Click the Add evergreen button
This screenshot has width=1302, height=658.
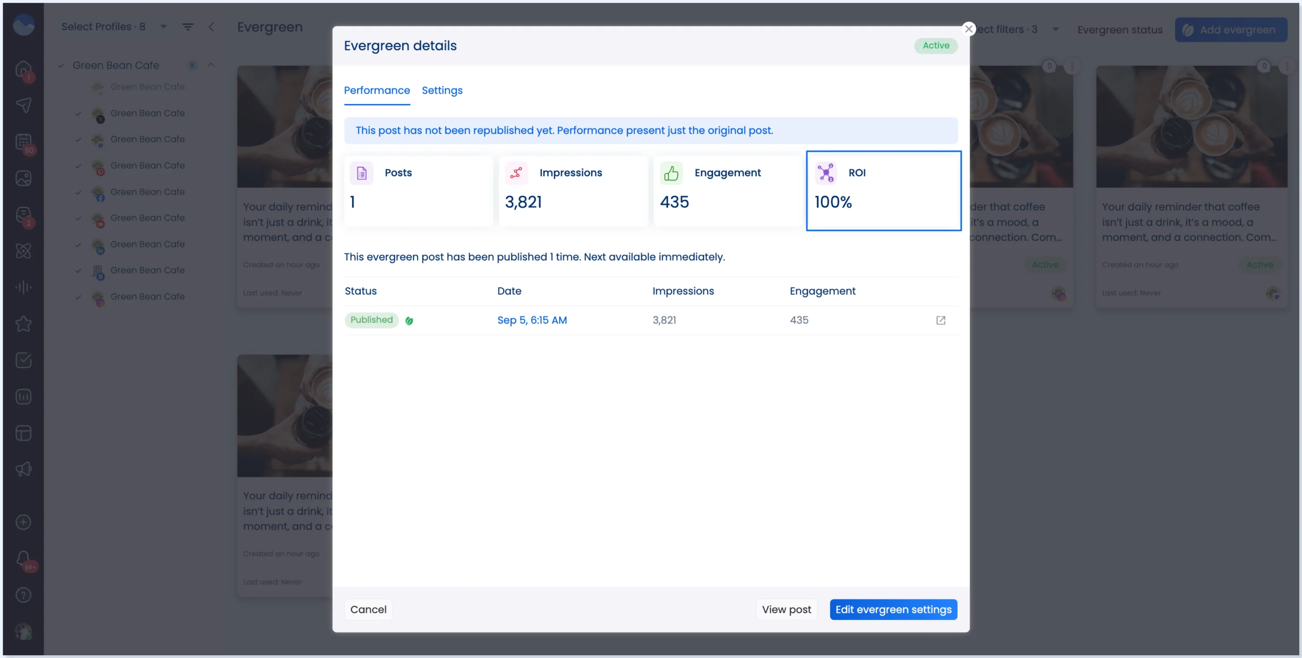tap(1231, 30)
